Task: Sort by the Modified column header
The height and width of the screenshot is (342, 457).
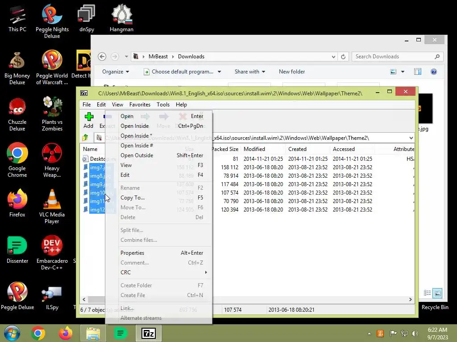Action: [x=263, y=149]
